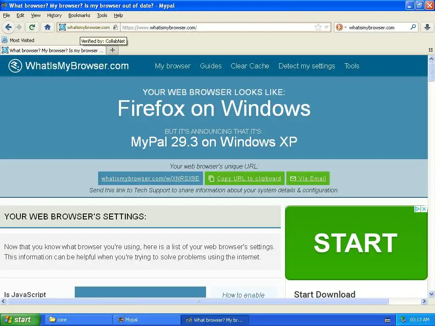The width and height of the screenshot is (435, 326).
Task: Open the Tools menu in menu bar
Action: 102,15
